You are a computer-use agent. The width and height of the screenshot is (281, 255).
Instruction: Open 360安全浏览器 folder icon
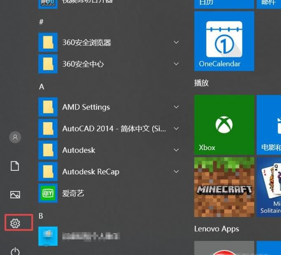point(48,42)
